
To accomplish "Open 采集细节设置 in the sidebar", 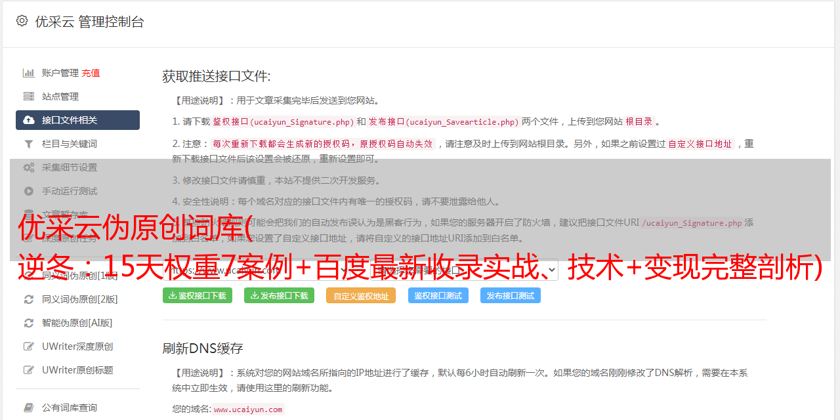I will [x=77, y=167].
